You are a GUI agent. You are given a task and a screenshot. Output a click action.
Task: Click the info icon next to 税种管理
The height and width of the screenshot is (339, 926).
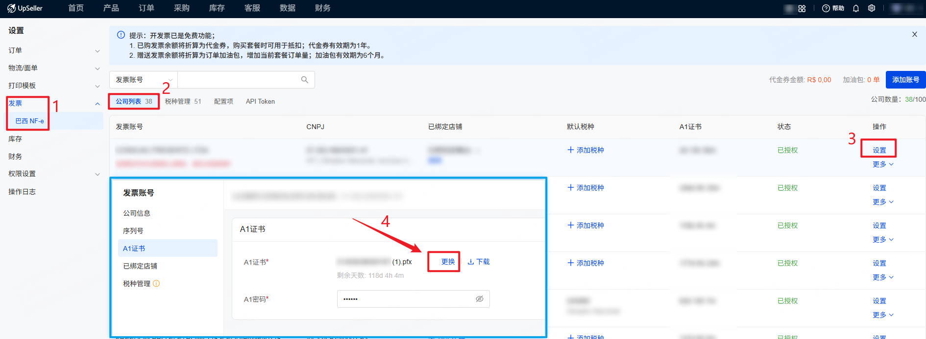coord(156,284)
